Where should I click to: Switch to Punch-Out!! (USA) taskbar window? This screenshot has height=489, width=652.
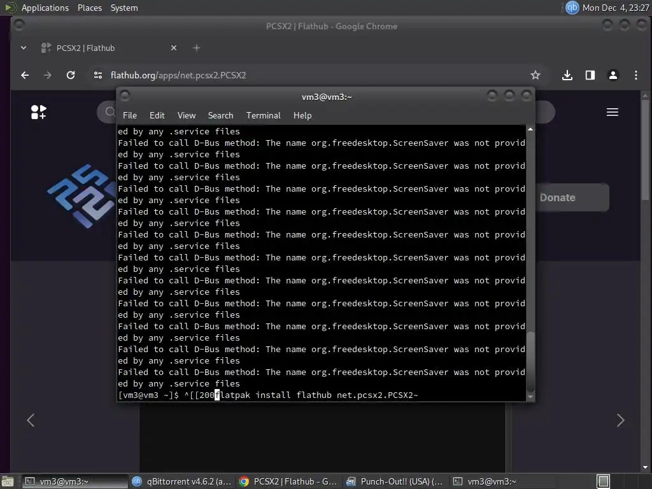[395, 481]
